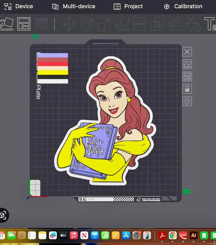The width and height of the screenshot is (216, 245).
Task: Pick the beige skin-tone filament swatch
Action: [x=53, y=68]
